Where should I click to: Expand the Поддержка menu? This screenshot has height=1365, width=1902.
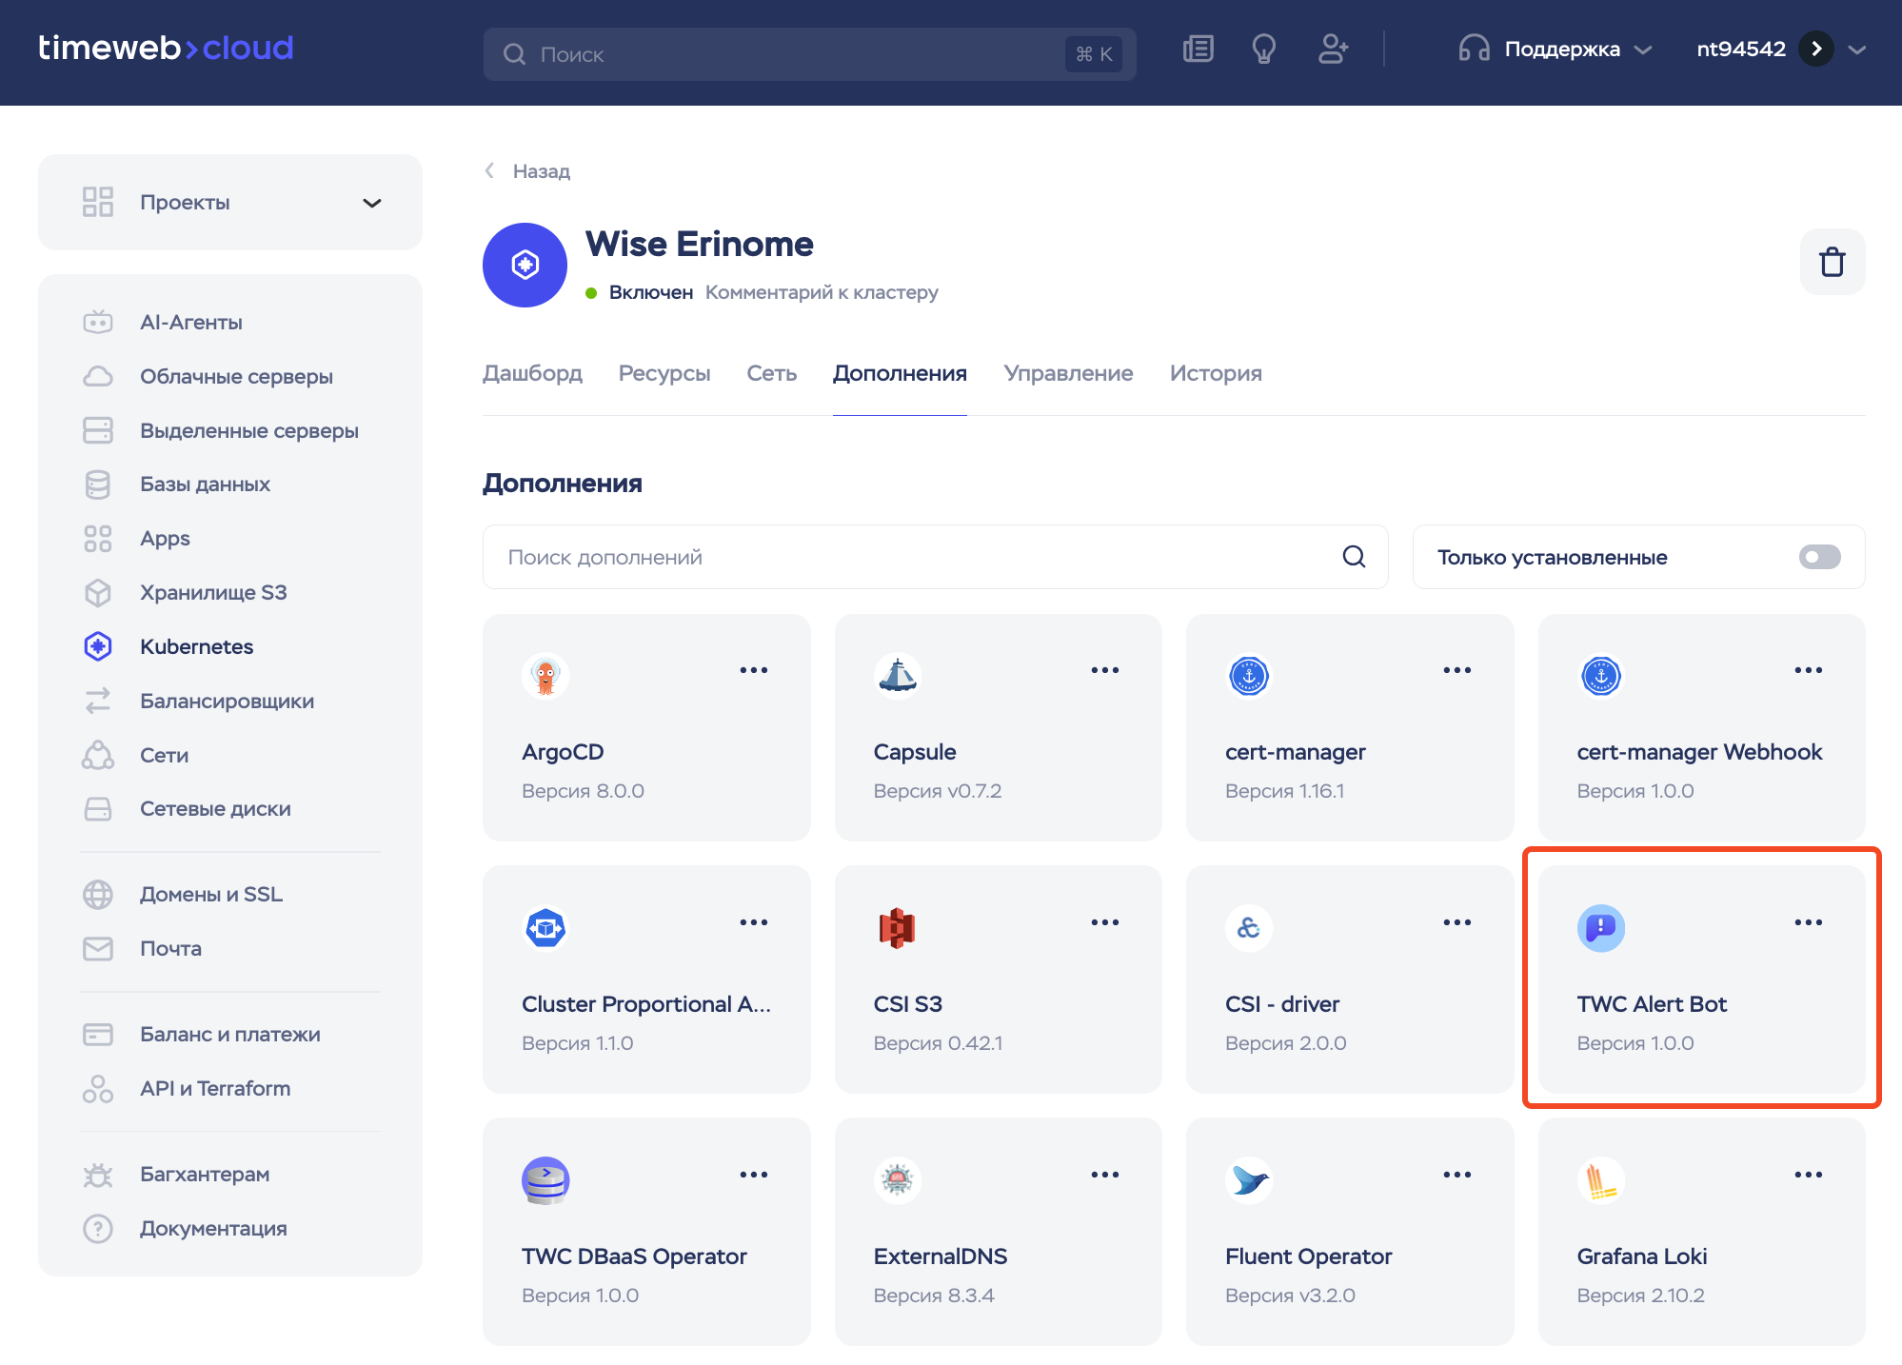click(x=1555, y=49)
